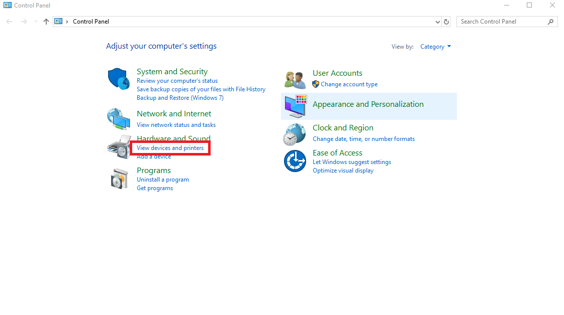Image resolution: width=564 pixels, height=315 pixels.
Task: Open the recent locations dropdown arrow
Action: pyautogui.click(x=36, y=22)
